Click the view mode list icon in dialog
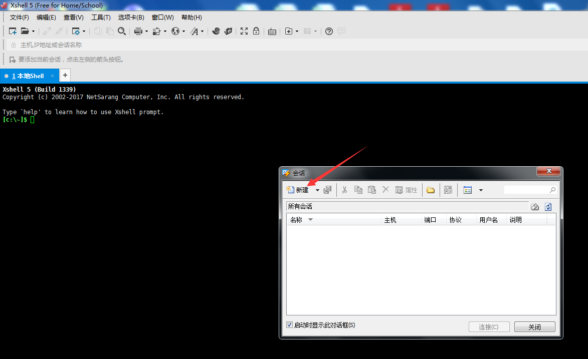Image resolution: width=588 pixels, height=359 pixels. click(x=468, y=190)
